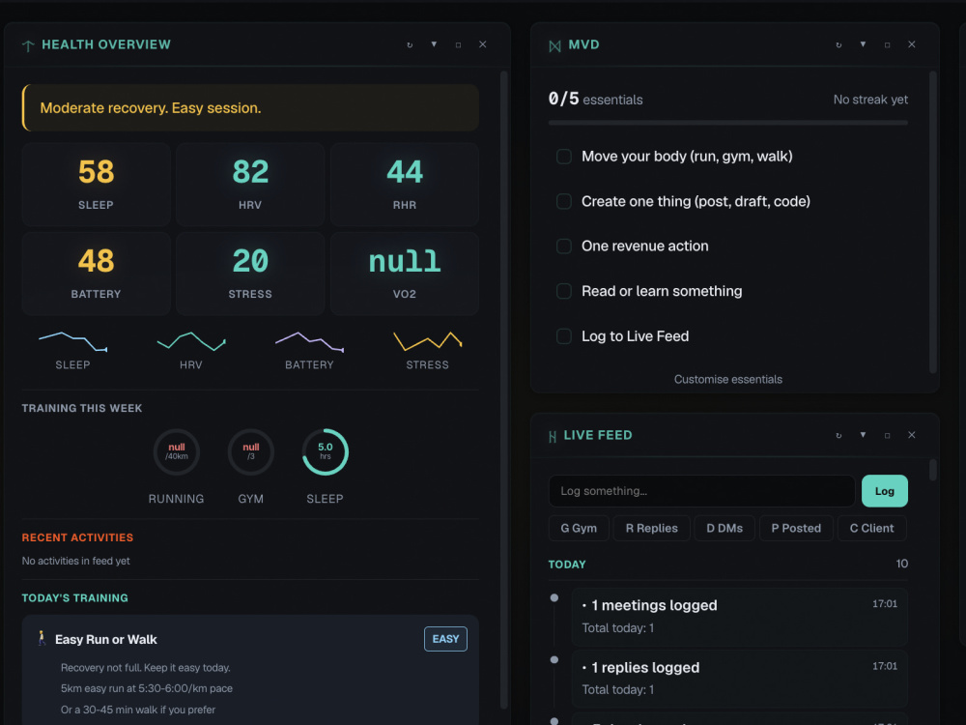Viewport: 966px width, 725px height.
Task: Open the '1 replies logged' entry
Action: click(739, 679)
